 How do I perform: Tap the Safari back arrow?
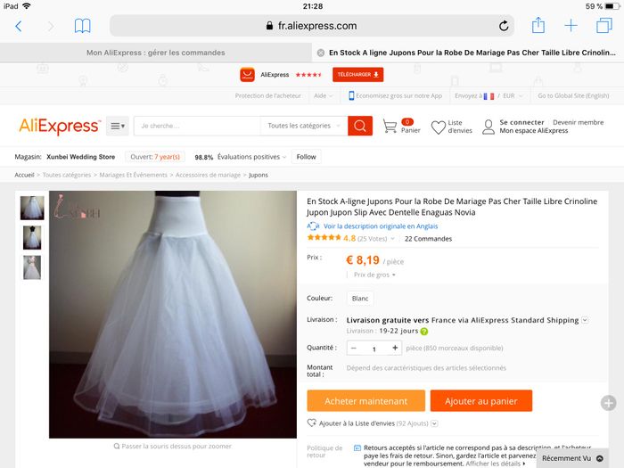click(19, 26)
